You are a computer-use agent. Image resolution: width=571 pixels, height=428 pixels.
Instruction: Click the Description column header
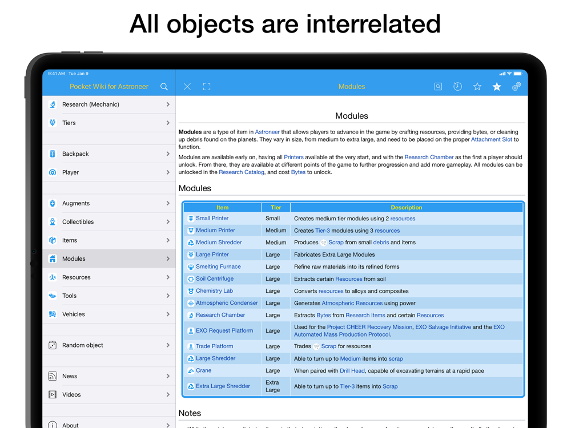click(x=407, y=208)
